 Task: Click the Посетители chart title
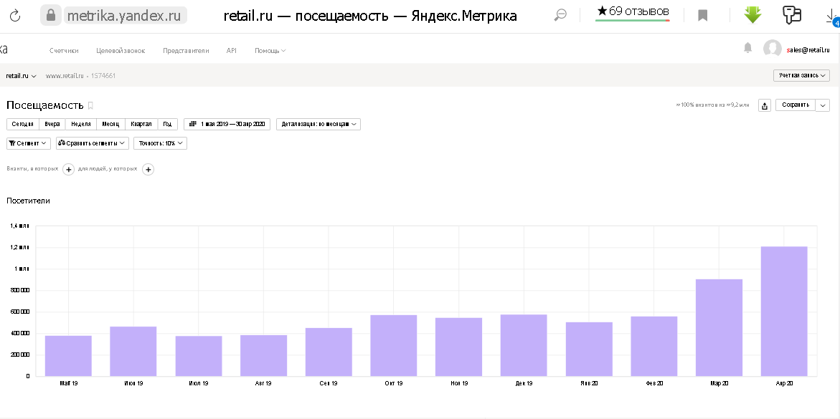(x=29, y=201)
